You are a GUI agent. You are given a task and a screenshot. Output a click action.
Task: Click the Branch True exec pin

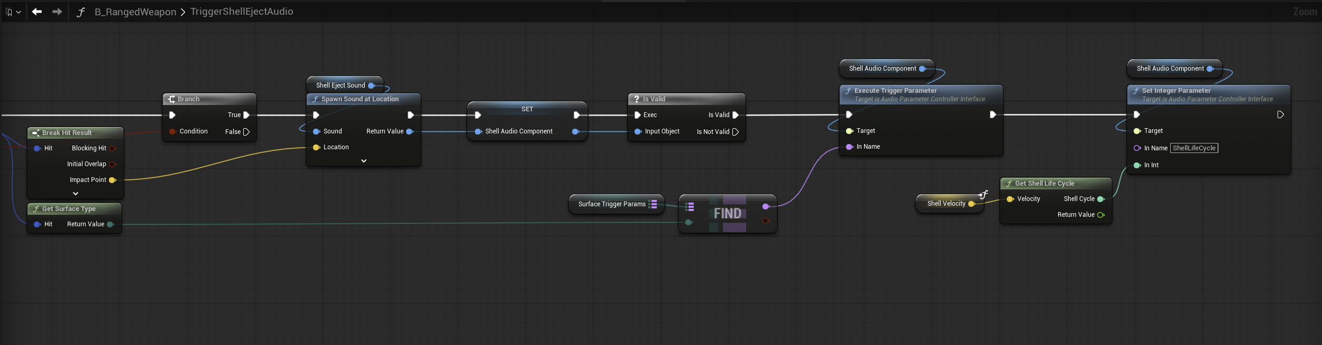tap(246, 115)
